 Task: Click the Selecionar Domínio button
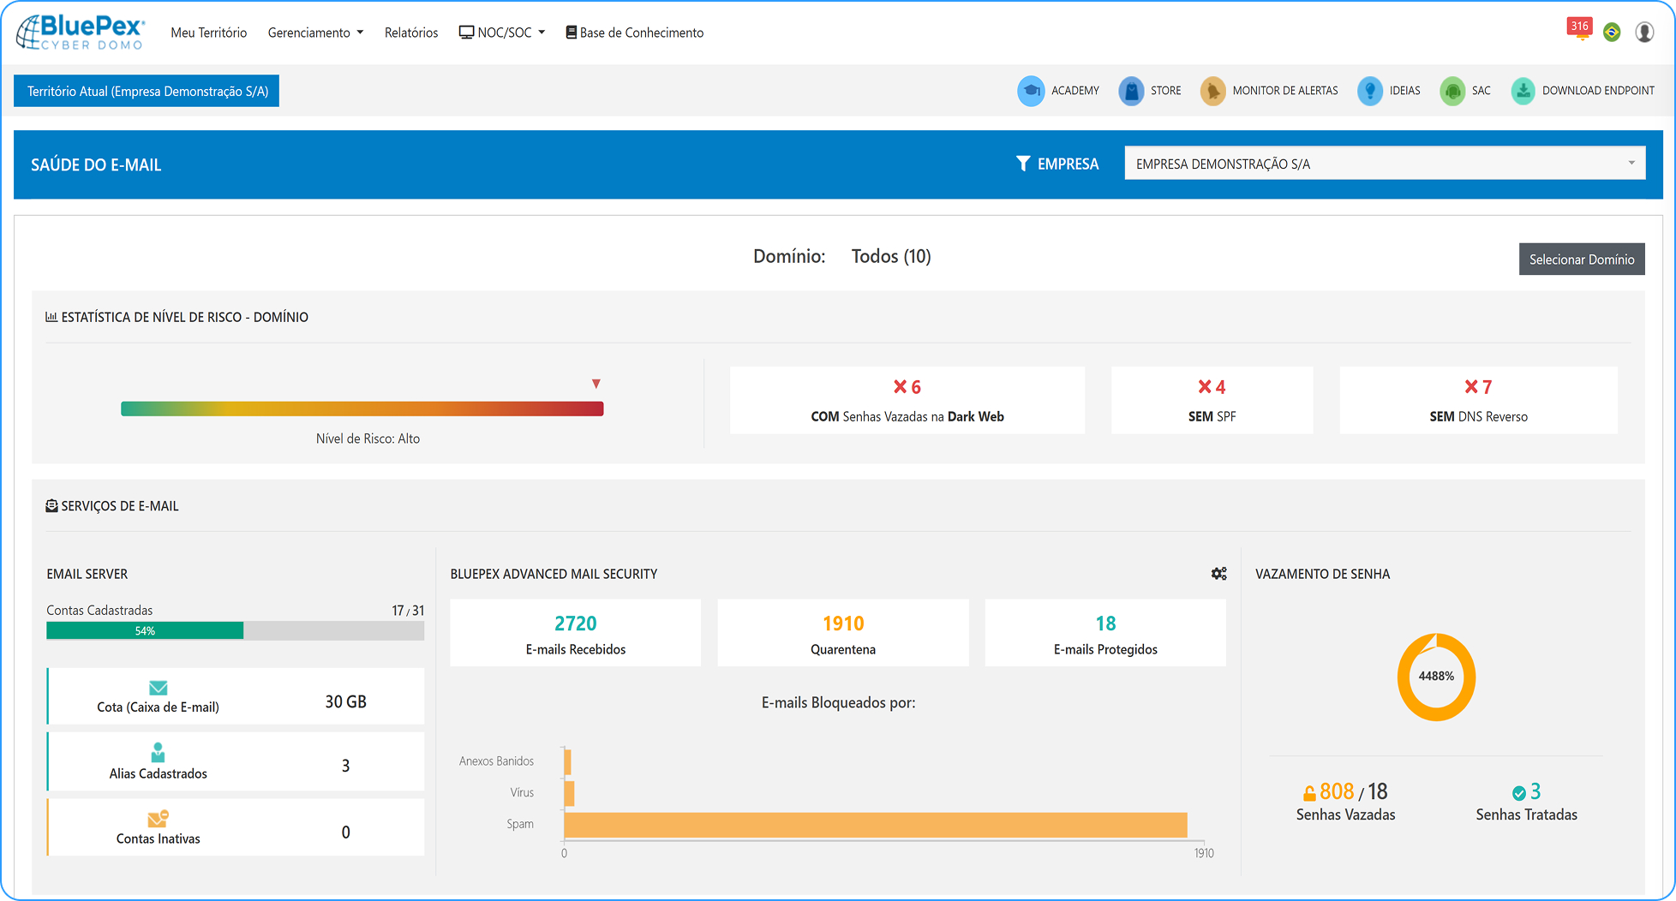coord(1582,260)
